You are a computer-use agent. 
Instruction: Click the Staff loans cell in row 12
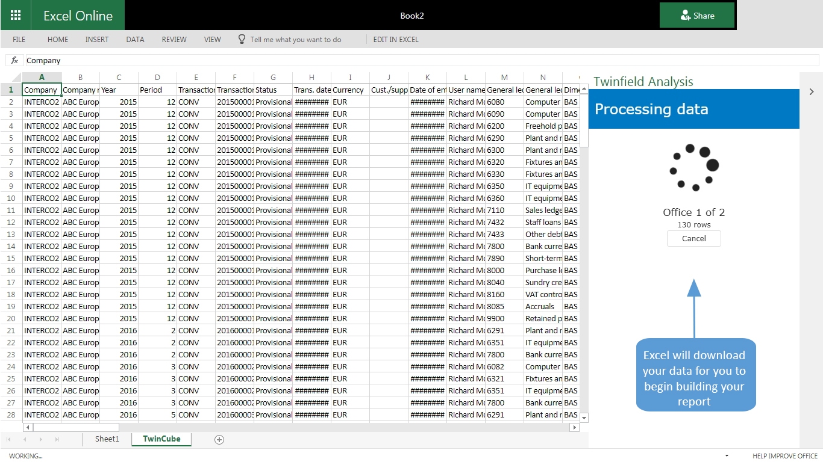543,222
